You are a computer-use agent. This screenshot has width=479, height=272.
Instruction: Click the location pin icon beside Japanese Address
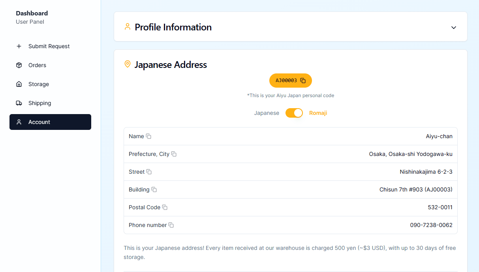point(127,64)
